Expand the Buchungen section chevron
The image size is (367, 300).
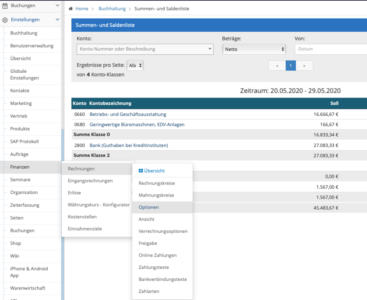click(57, 5)
